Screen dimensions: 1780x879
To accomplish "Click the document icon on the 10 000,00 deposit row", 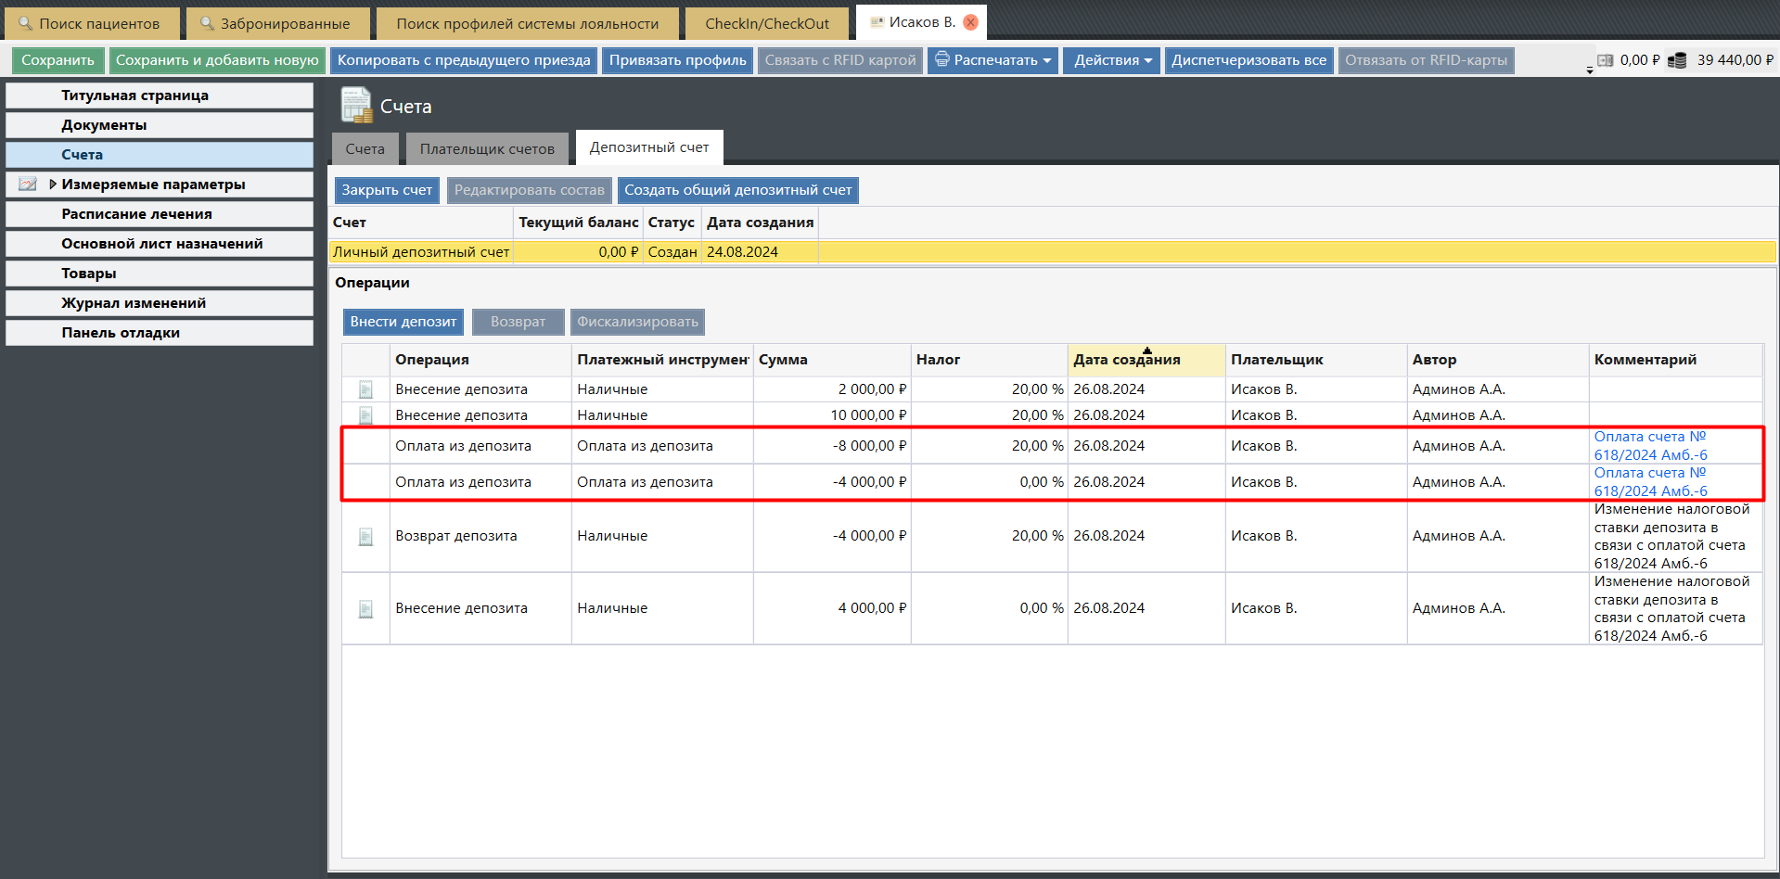I will coord(365,415).
